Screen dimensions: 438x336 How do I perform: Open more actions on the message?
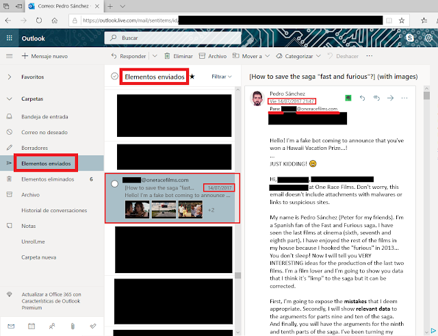404,98
